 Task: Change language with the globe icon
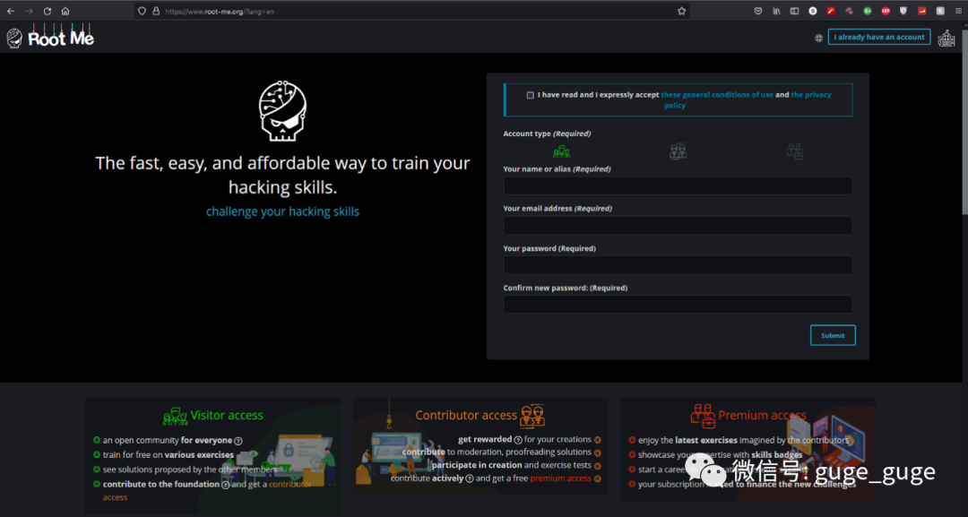click(818, 38)
